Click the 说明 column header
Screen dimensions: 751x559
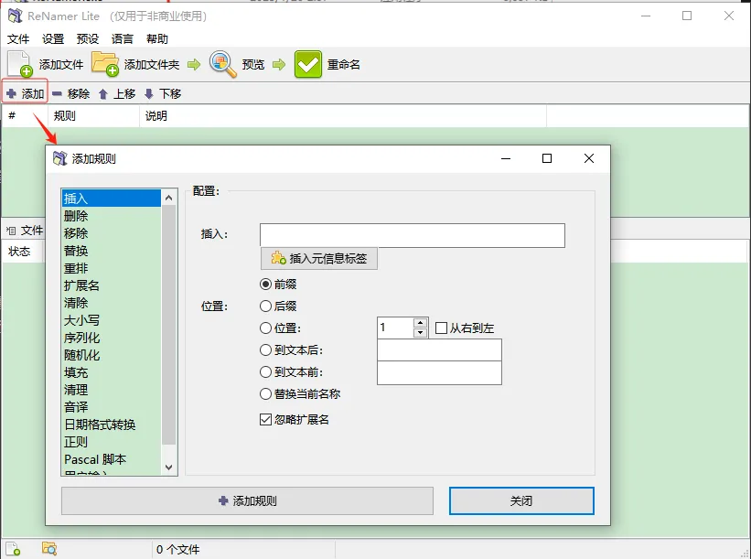tap(343, 116)
